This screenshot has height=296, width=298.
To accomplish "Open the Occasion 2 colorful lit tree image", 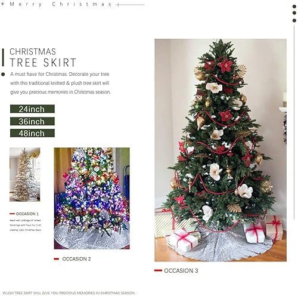I will (x=92, y=198).
